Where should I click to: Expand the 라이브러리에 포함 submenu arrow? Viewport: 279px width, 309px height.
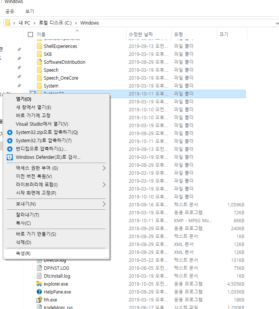[104, 184]
